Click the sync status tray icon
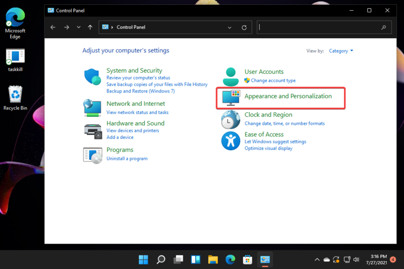 click(336, 259)
